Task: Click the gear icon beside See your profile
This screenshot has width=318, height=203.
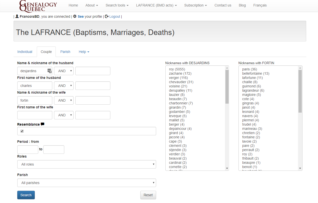Action: click(x=75, y=16)
